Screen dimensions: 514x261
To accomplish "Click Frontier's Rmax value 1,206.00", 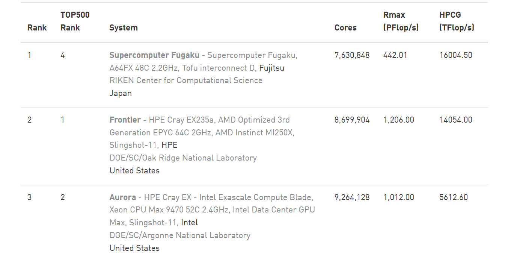I will [x=398, y=120].
